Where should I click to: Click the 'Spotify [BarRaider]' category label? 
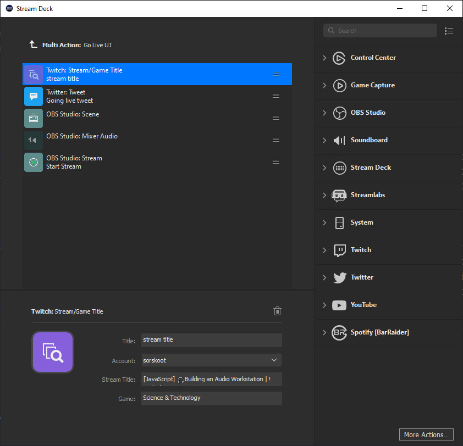pos(380,332)
